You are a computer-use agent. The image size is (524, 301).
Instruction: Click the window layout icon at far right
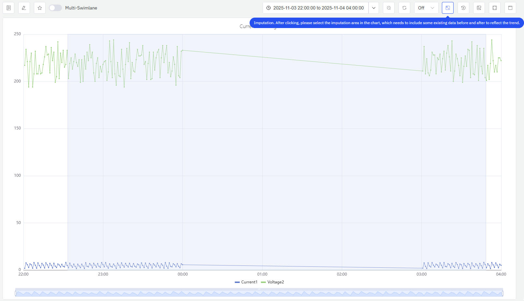tap(510, 8)
